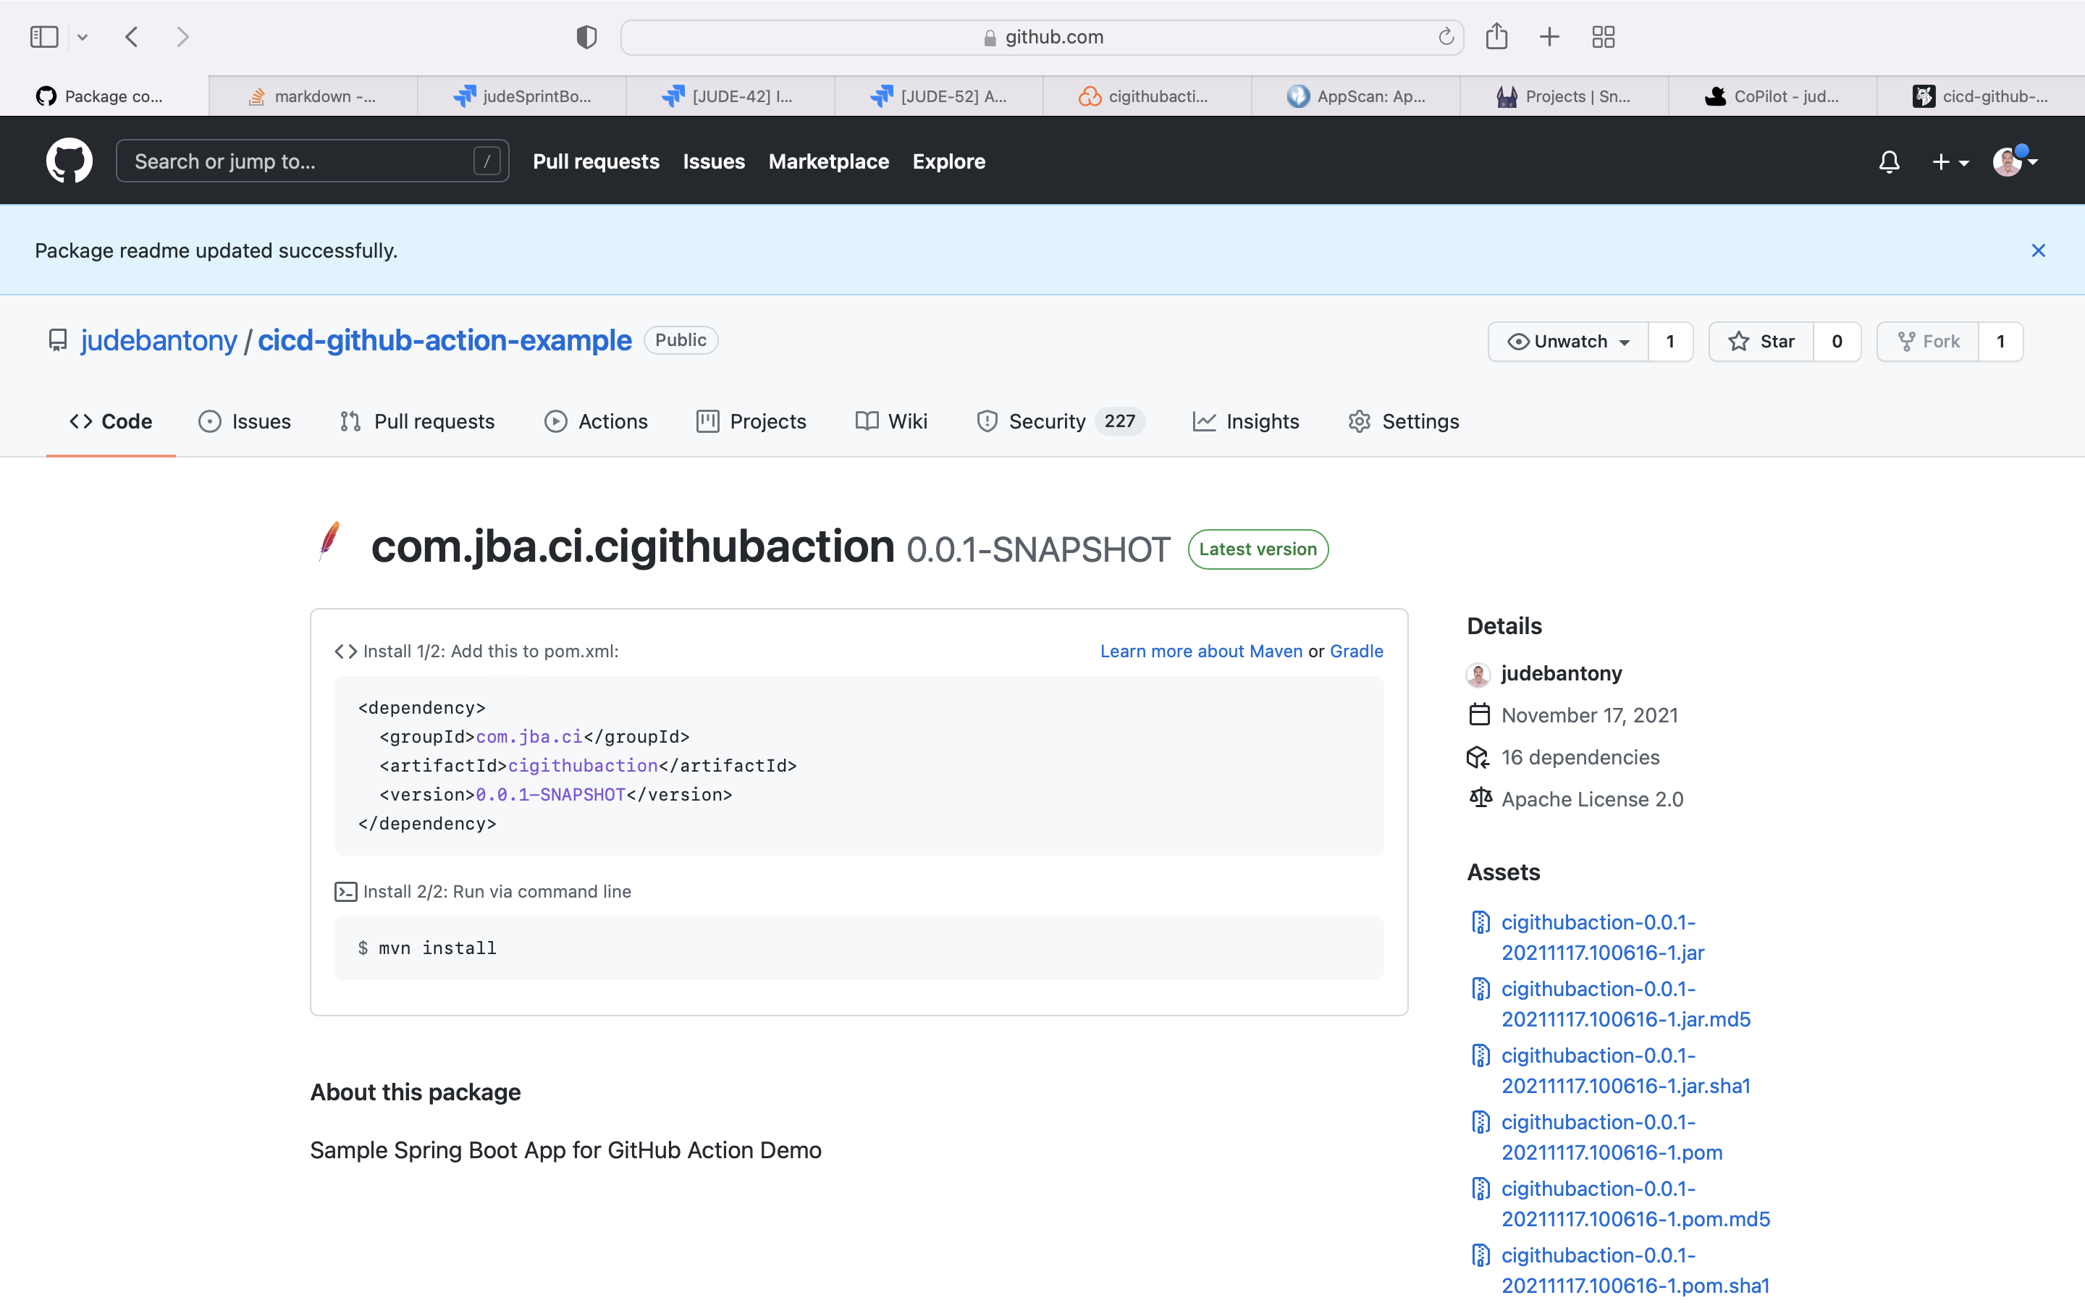Go back with browser arrow

(132, 37)
